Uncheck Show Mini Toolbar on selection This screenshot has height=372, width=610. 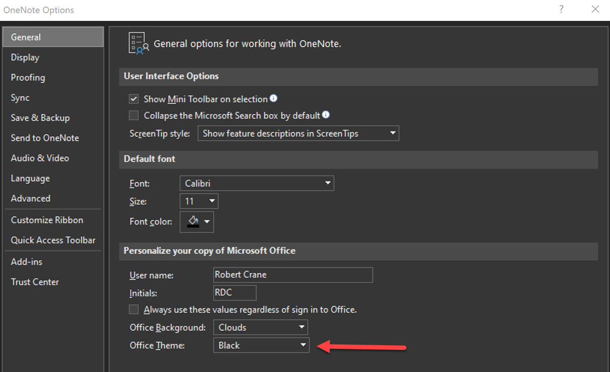(x=133, y=99)
